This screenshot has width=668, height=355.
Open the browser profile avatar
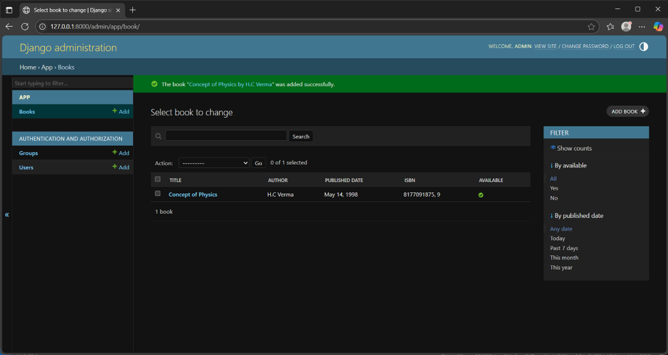pos(626,26)
